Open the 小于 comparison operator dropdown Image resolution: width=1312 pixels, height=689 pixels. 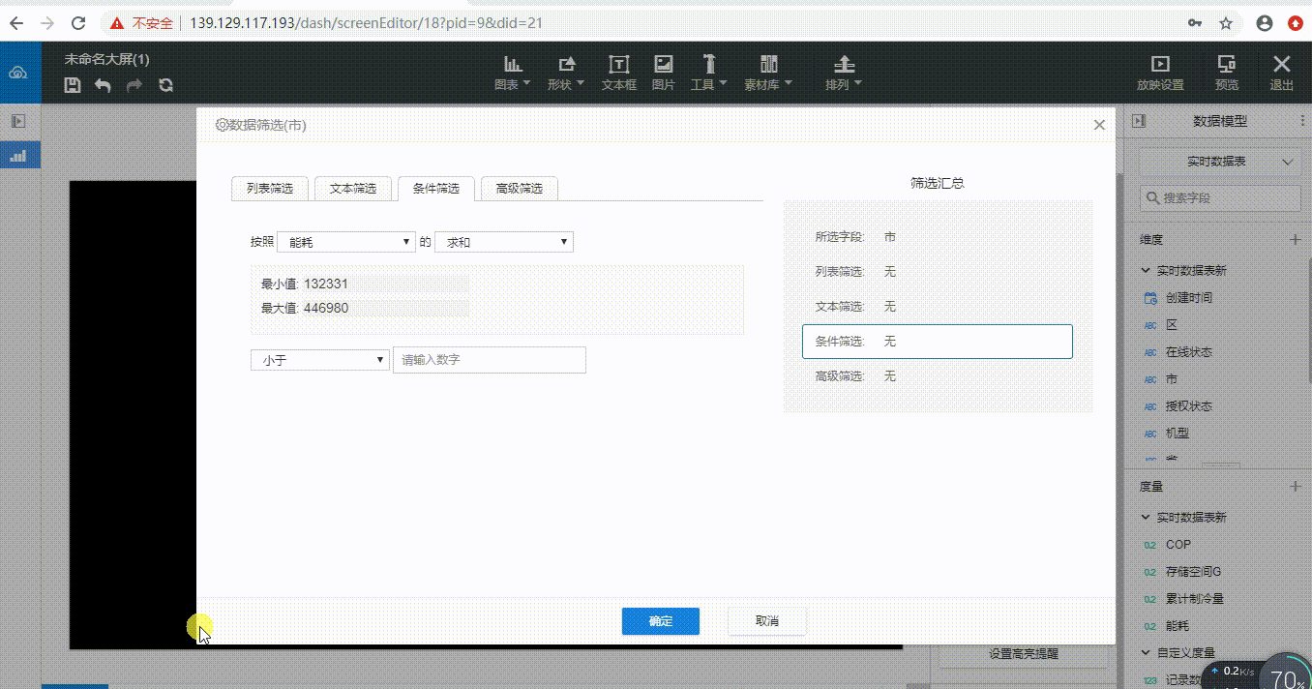coord(320,360)
